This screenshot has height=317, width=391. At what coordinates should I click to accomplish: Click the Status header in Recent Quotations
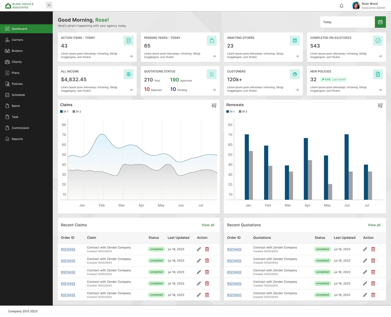(320, 238)
